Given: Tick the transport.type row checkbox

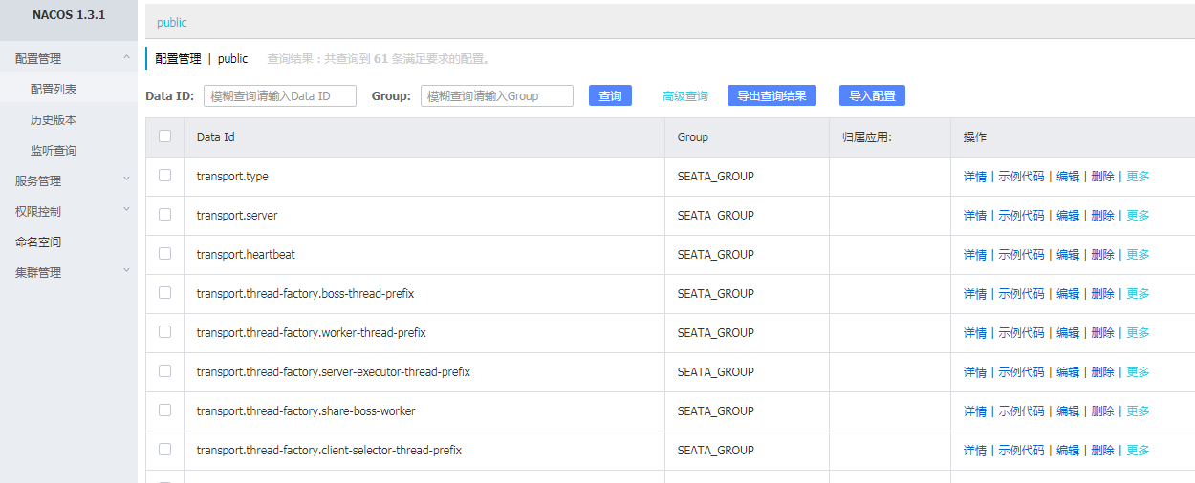Looking at the screenshot, I should pyautogui.click(x=164, y=176).
